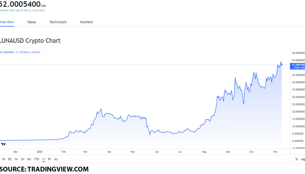This screenshot has width=305, height=174.
Task: Toggle logarithmic scale with the log button
Action: click(x=302, y=159)
